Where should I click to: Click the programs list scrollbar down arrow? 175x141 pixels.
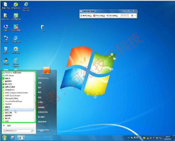[x=35, y=121]
